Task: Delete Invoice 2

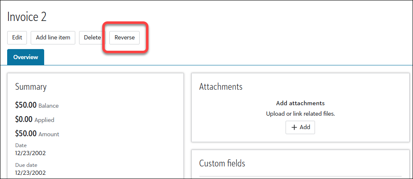Action: (92, 37)
